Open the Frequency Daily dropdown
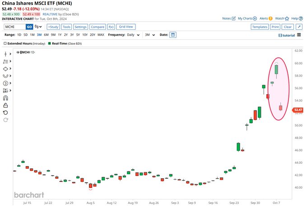 coord(133,35)
